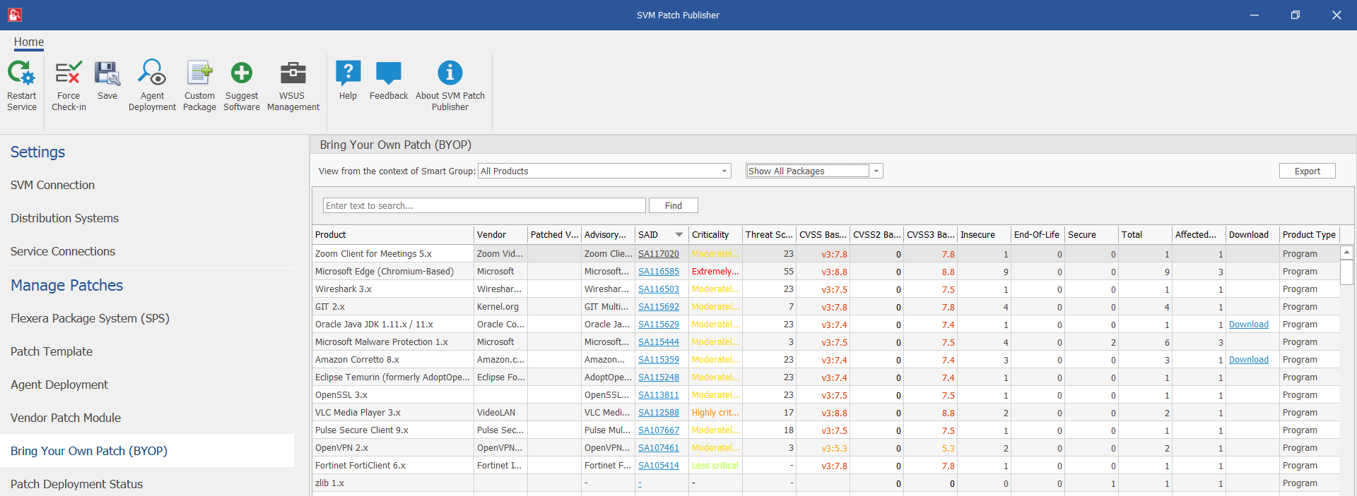Click the Find button

click(x=673, y=206)
